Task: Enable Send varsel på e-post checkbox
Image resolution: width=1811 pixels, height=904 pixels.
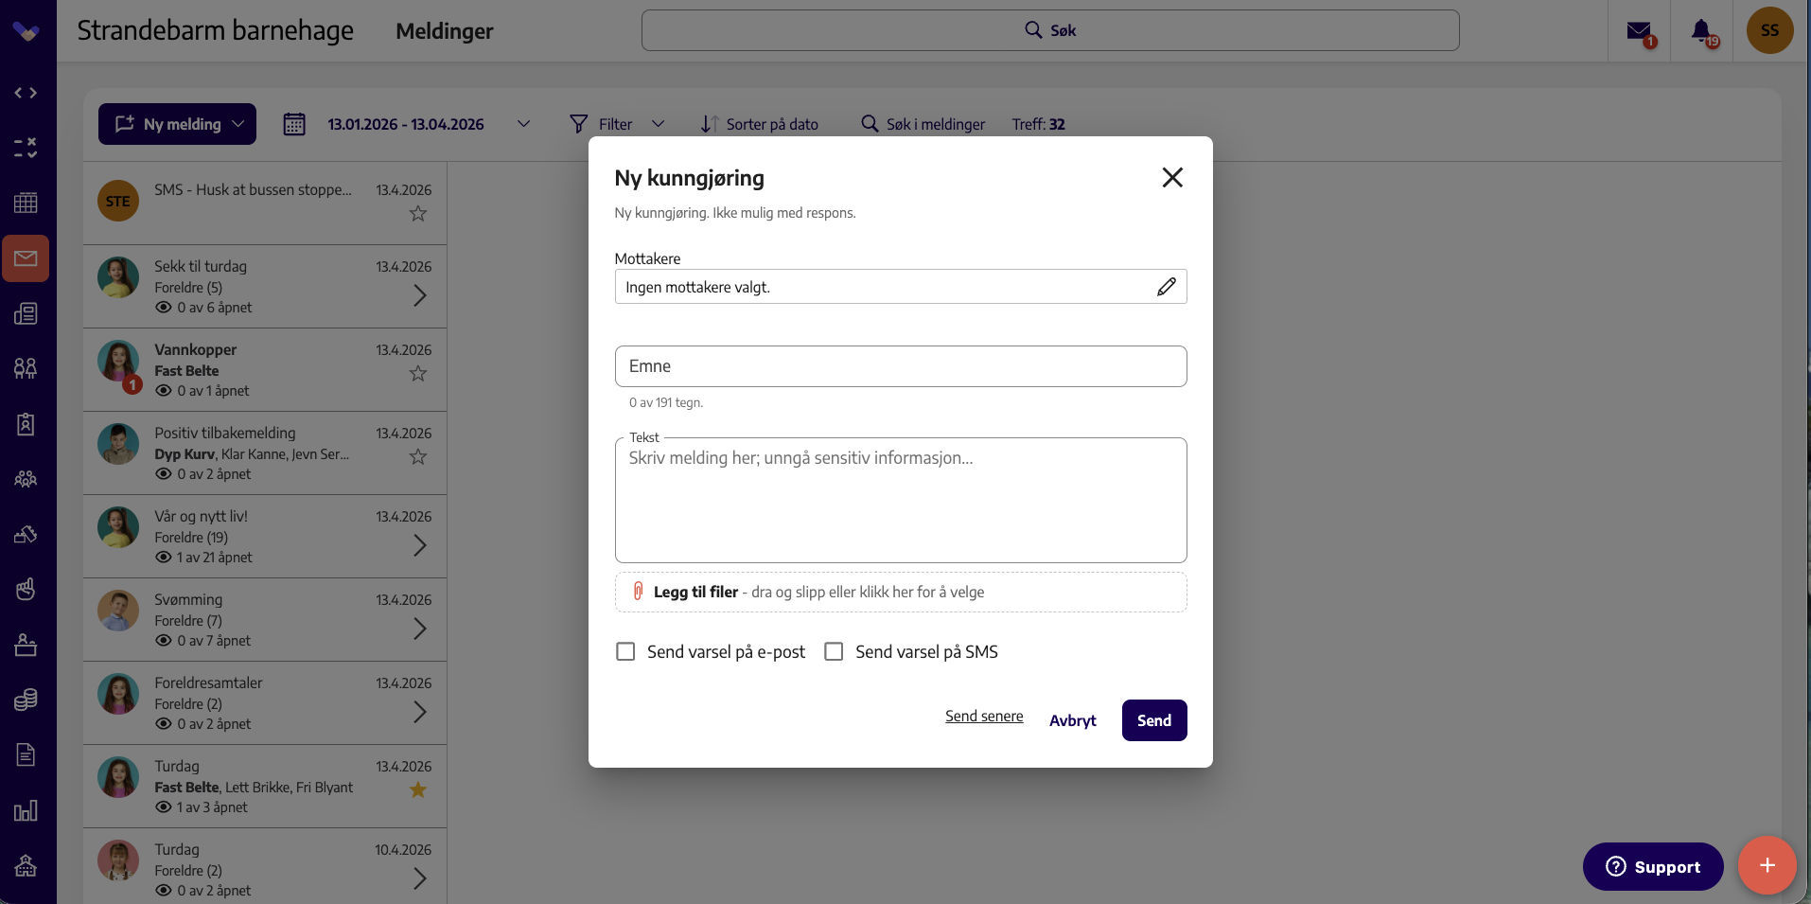Action: 625,651
